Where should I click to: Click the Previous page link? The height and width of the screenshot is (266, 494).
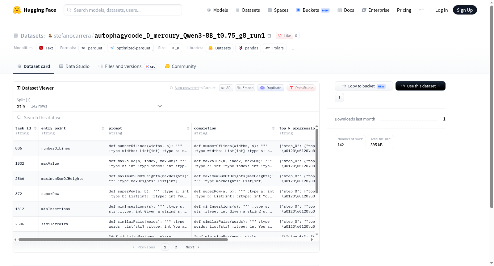(x=144, y=247)
